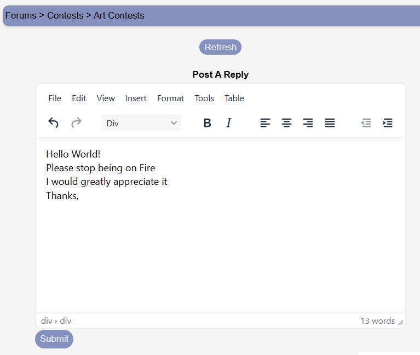Go to Contests breadcrumb
Viewport: 420px width, 355px height.
click(x=65, y=15)
